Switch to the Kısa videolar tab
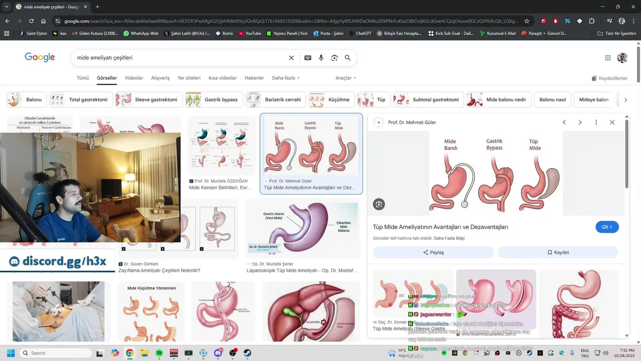This screenshot has width=641, height=361. pos(222,78)
